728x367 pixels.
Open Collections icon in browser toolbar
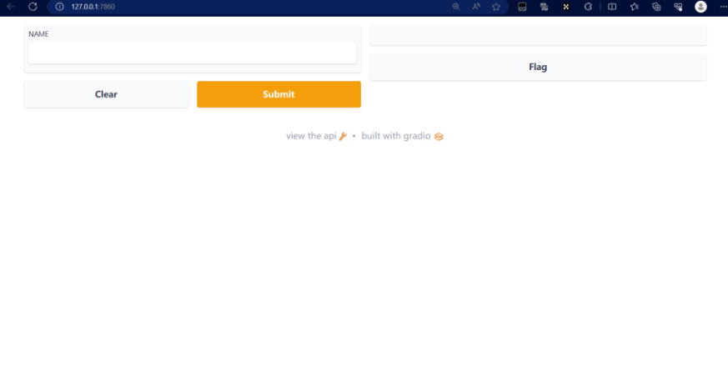coord(656,7)
